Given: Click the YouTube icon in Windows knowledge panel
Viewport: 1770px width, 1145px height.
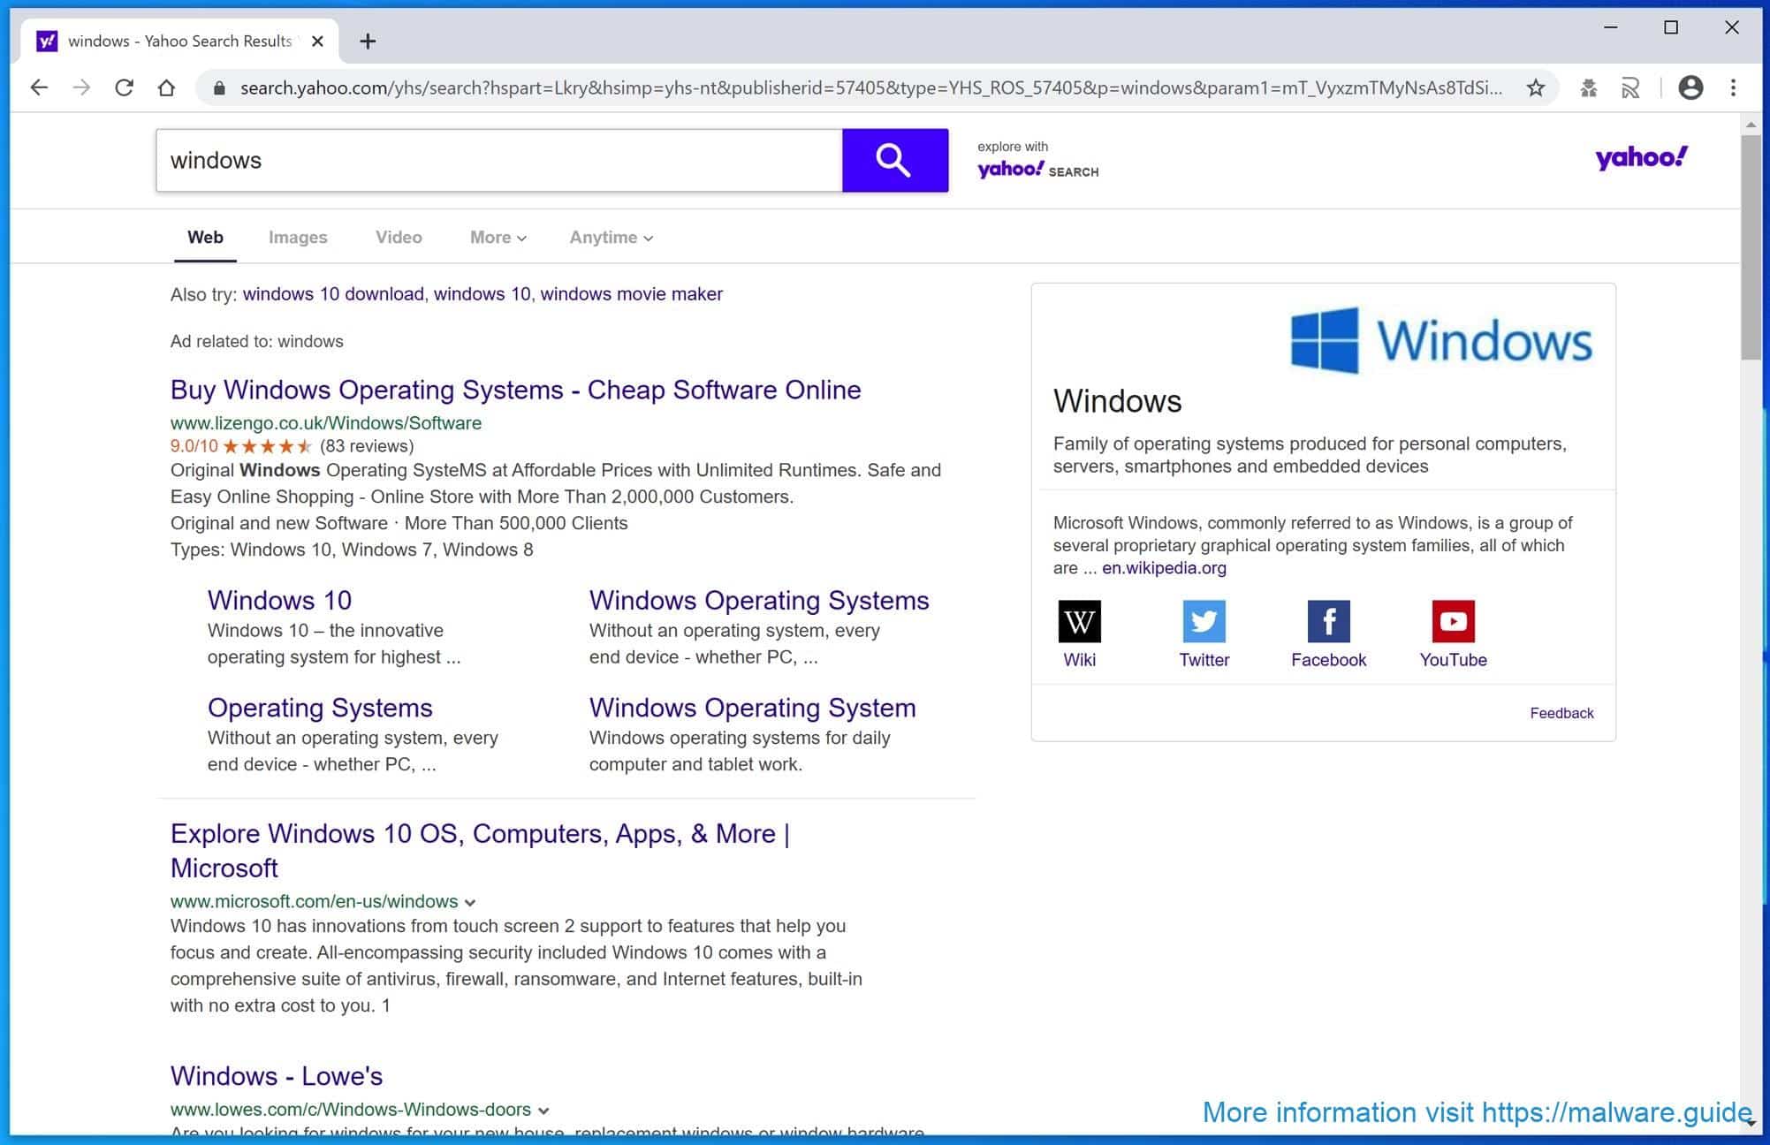Looking at the screenshot, I should (x=1453, y=620).
